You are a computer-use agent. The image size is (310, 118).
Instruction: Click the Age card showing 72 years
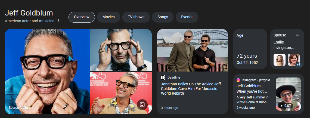[x=250, y=49]
